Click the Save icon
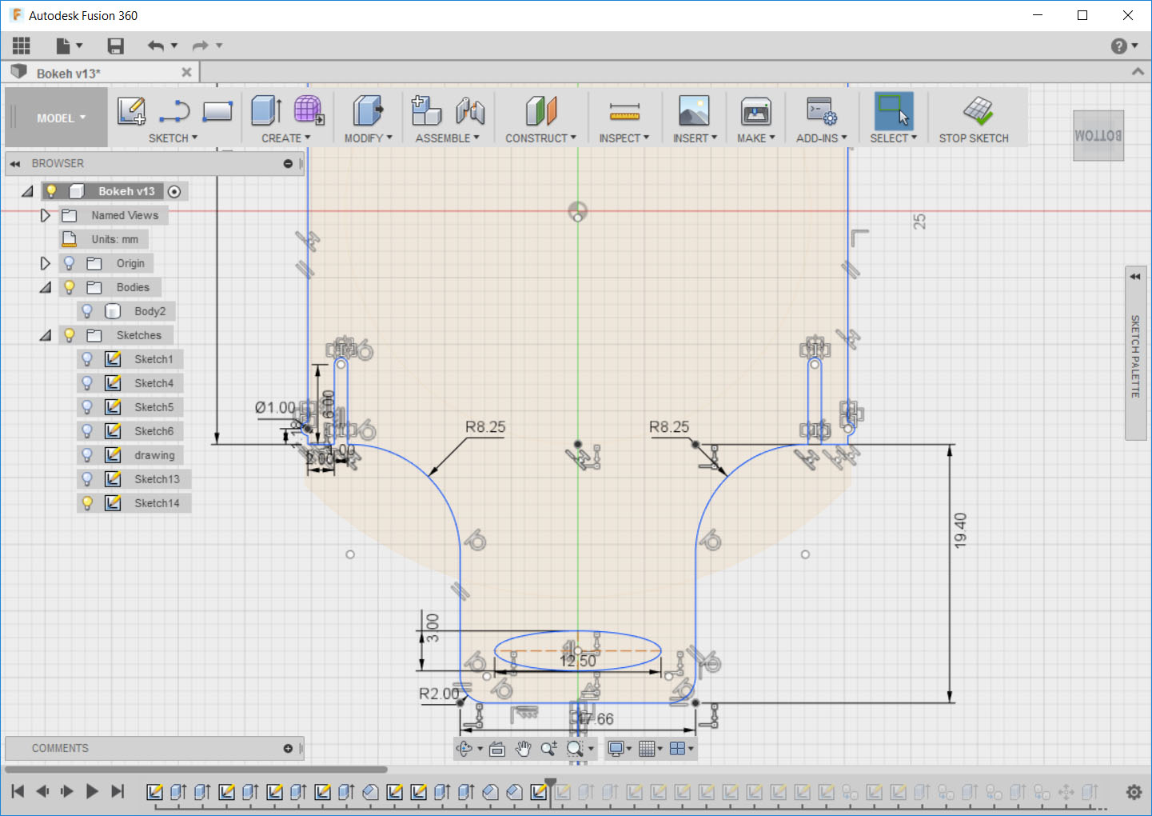Image resolution: width=1152 pixels, height=816 pixels. (x=116, y=46)
